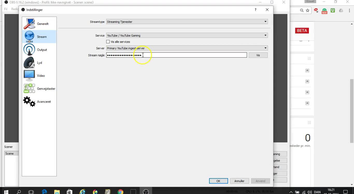Open the Generelt settings section

(x=39, y=24)
